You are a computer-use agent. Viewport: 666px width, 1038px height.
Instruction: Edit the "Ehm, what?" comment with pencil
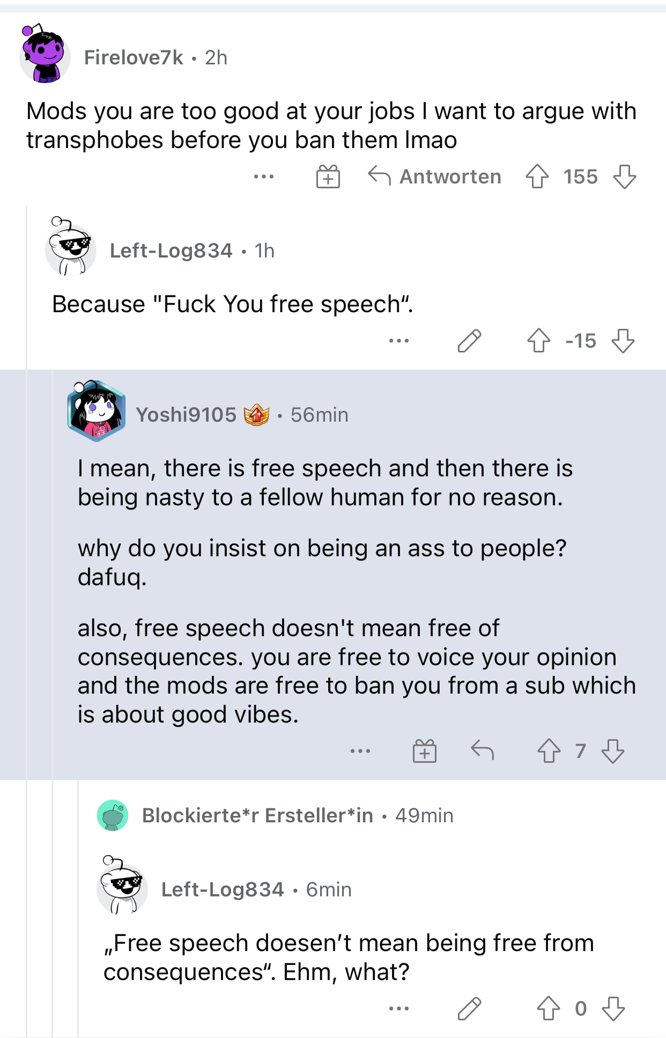click(x=469, y=1008)
